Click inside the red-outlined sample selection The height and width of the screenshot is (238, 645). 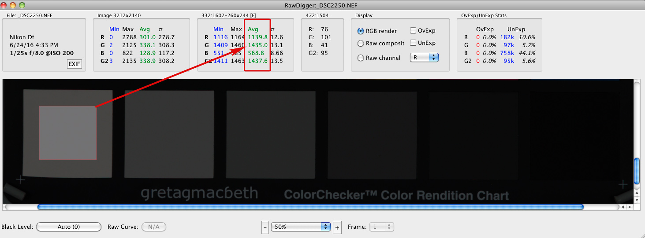[x=67, y=132]
